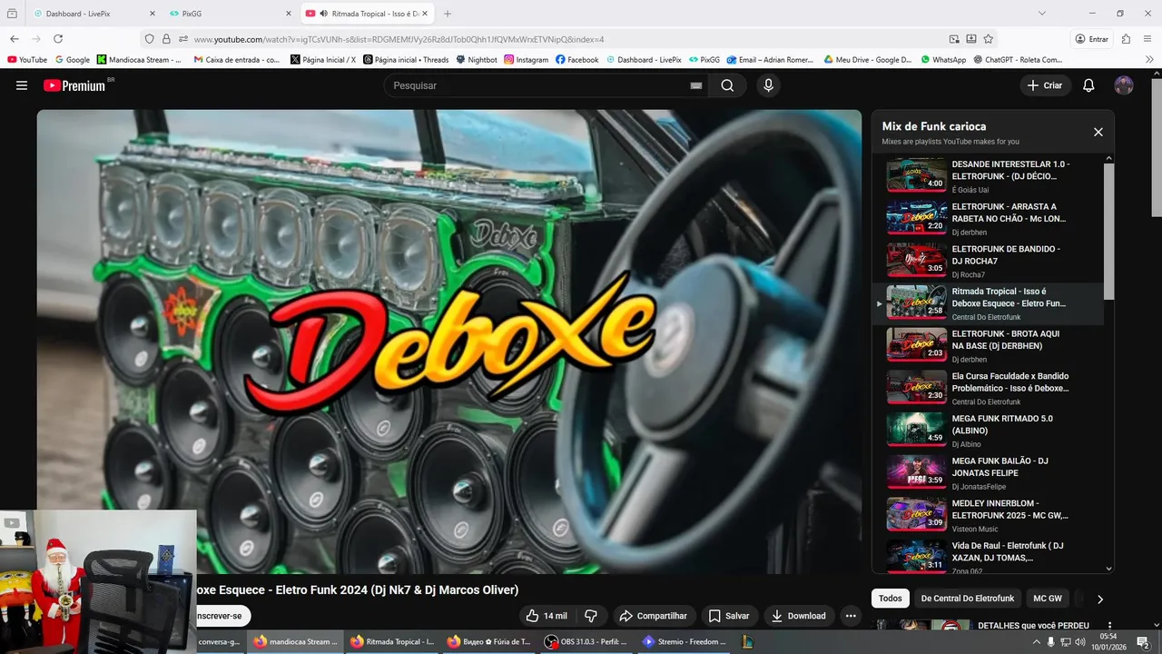Close the Ritmada Tropical tab
The image size is (1162, 654).
(424, 14)
